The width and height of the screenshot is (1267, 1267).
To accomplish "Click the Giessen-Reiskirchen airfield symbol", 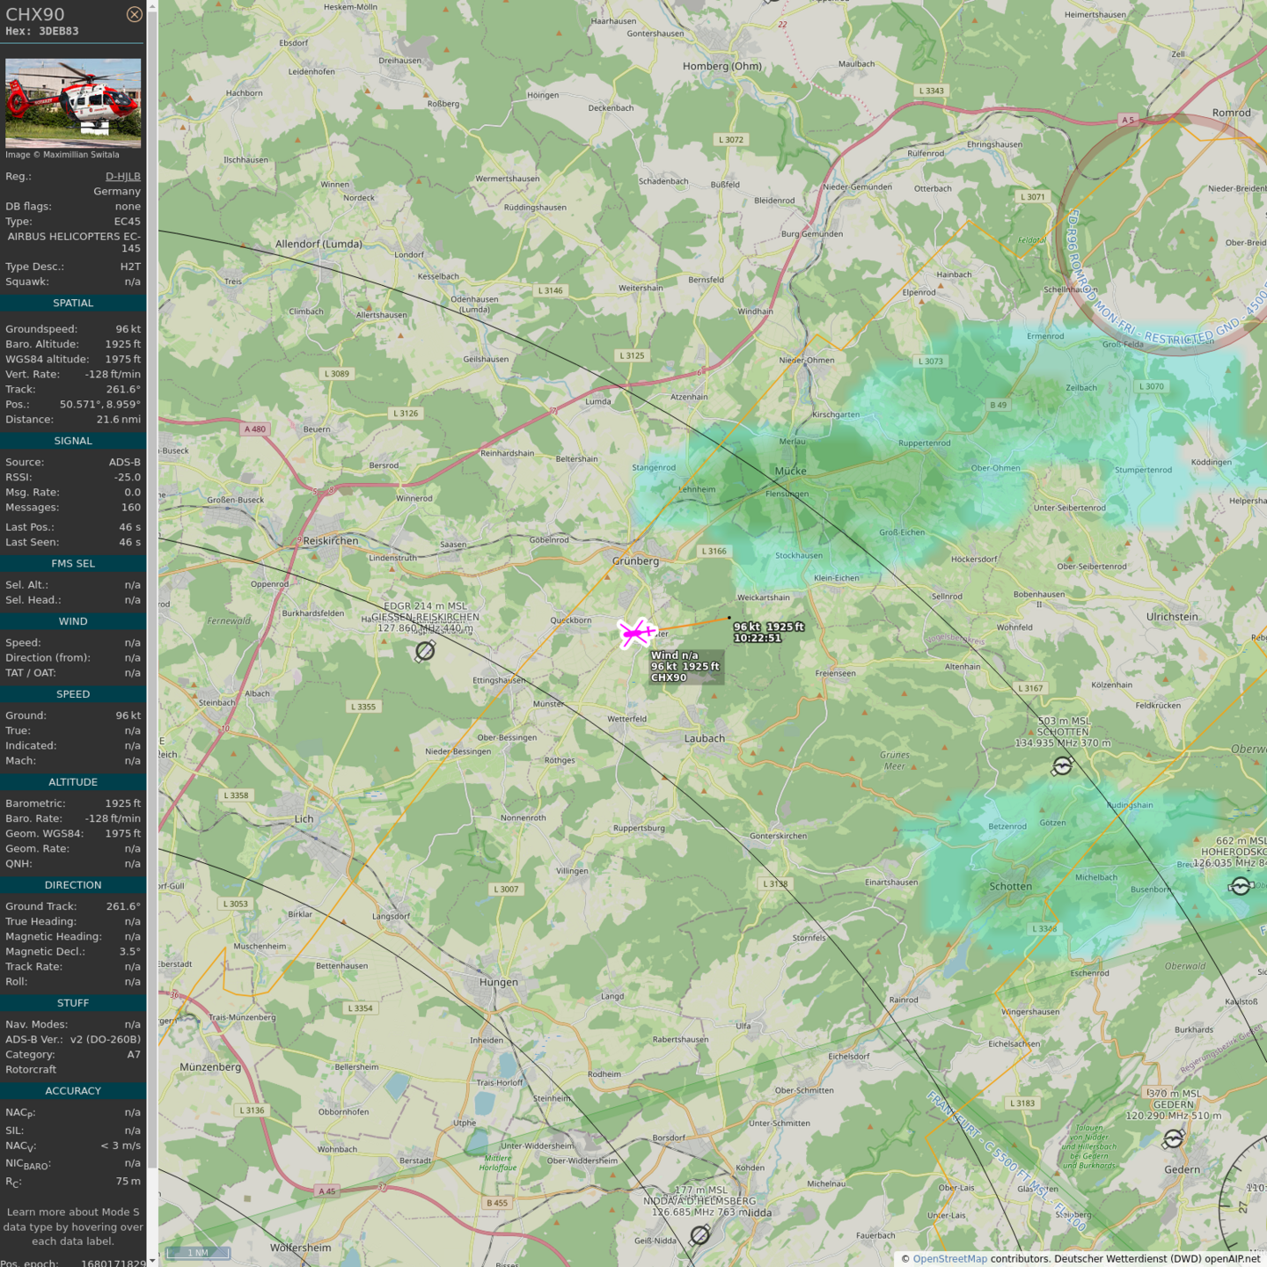I will (425, 650).
